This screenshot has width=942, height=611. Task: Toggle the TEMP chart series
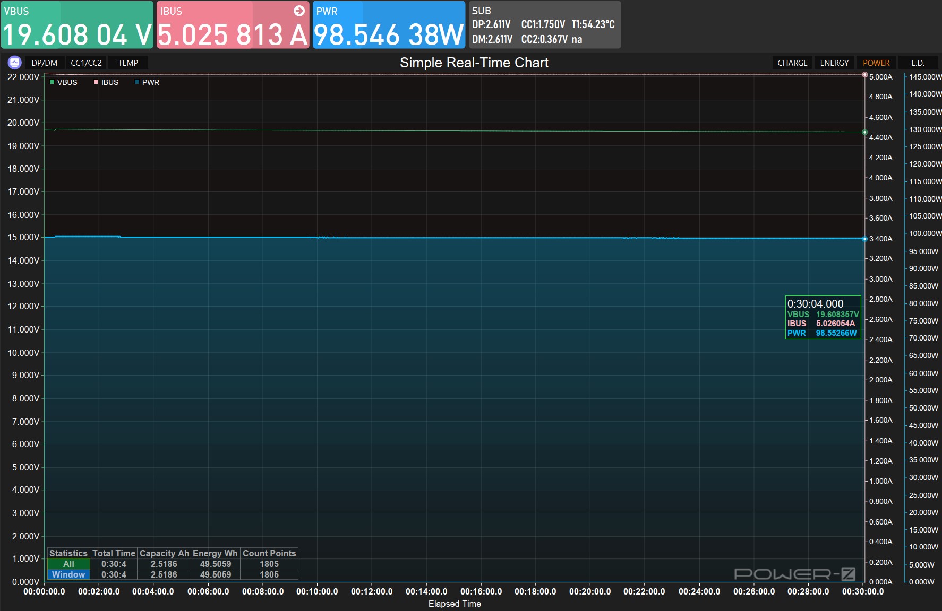128,63
